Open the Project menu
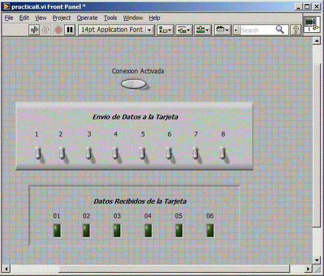Image resolution: width=324 pixels, height=276 pixels. 61,18
